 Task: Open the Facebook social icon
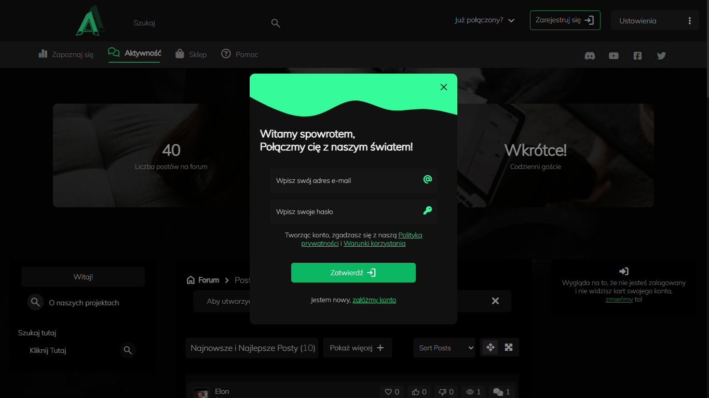click(637, 56)
